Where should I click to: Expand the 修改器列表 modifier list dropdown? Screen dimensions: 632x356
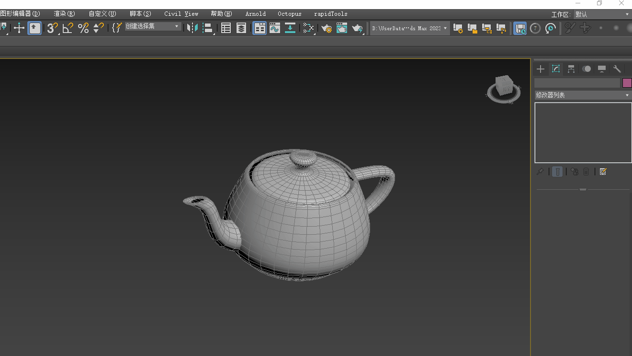pos(583,95)
